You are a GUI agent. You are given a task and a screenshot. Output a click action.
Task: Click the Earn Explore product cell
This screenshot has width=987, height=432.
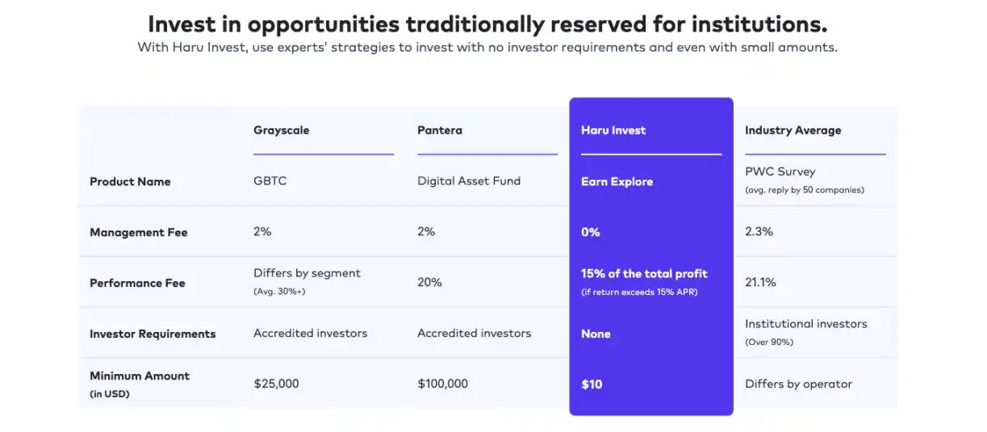tap(617, 182)
